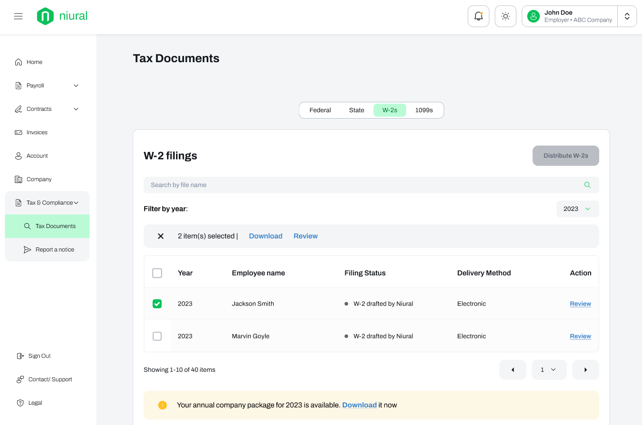Uncheck Jackson Smith row checkbox
642x425 pixels.
157,304
